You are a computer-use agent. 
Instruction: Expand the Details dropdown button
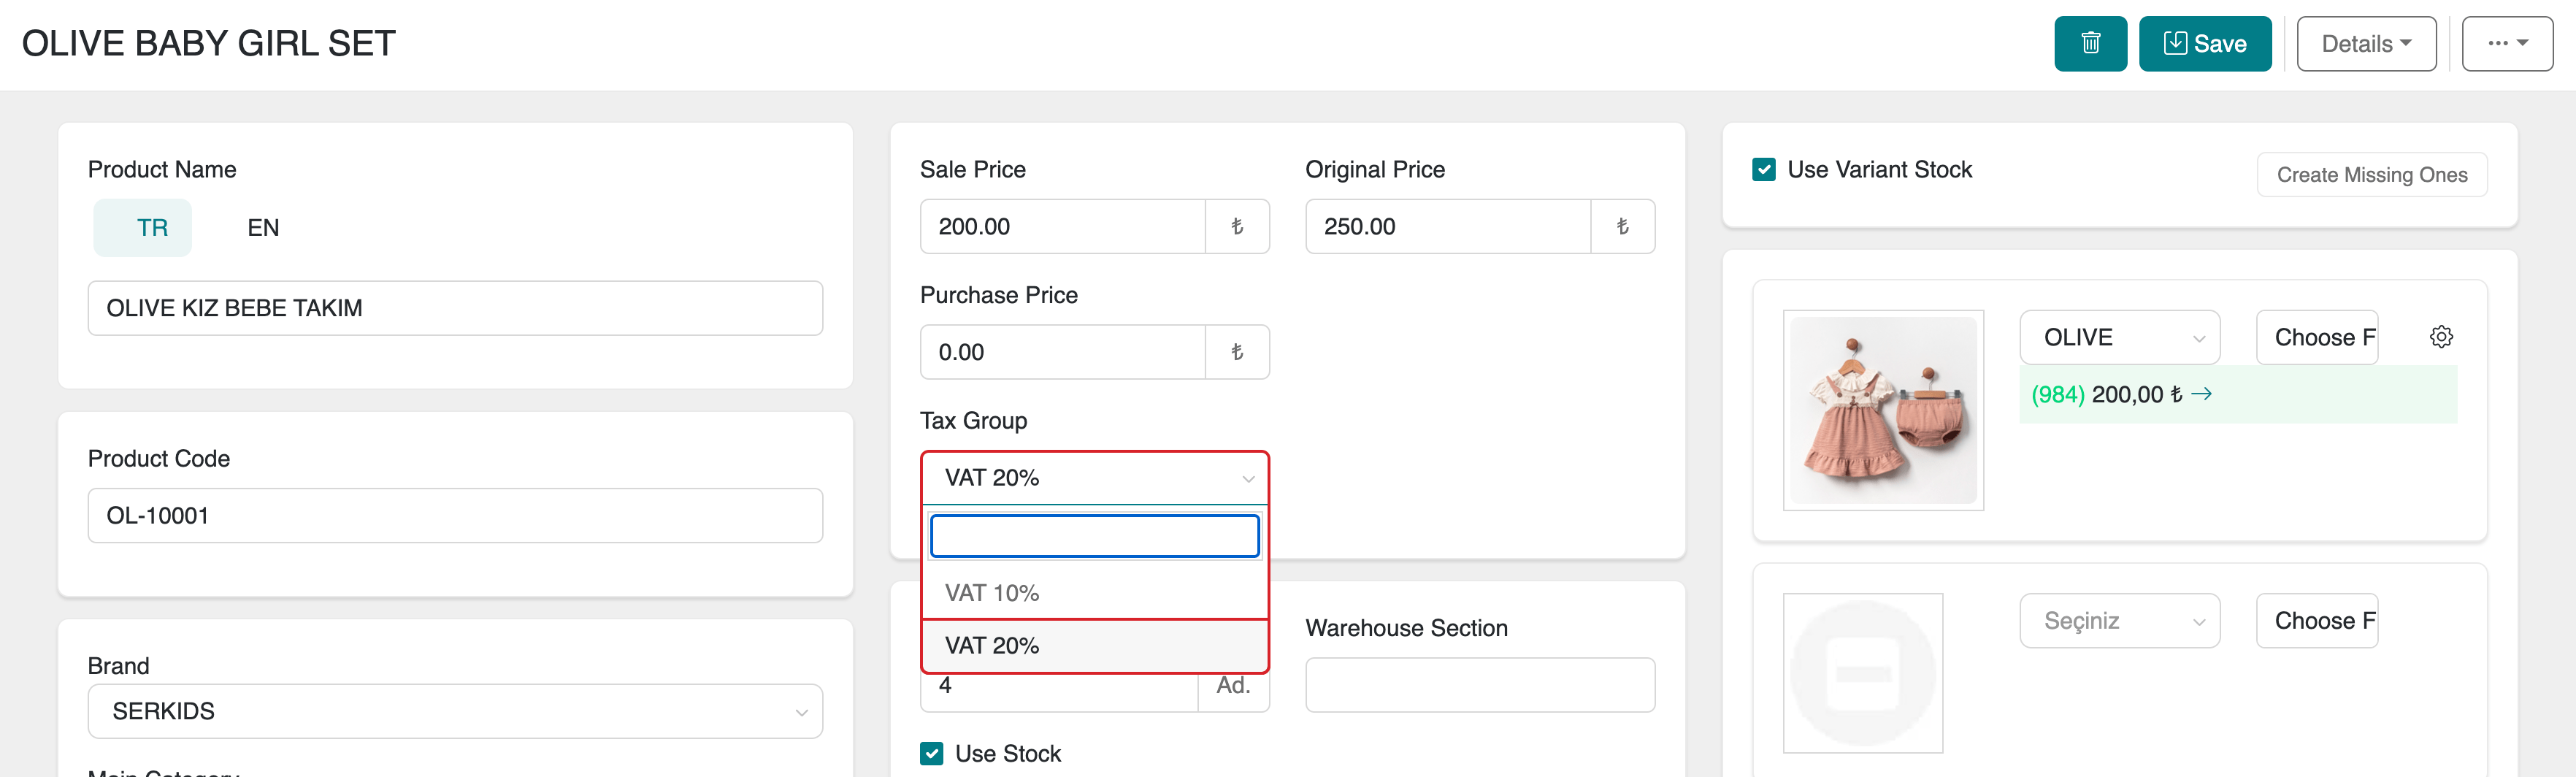click(2365, 44)
